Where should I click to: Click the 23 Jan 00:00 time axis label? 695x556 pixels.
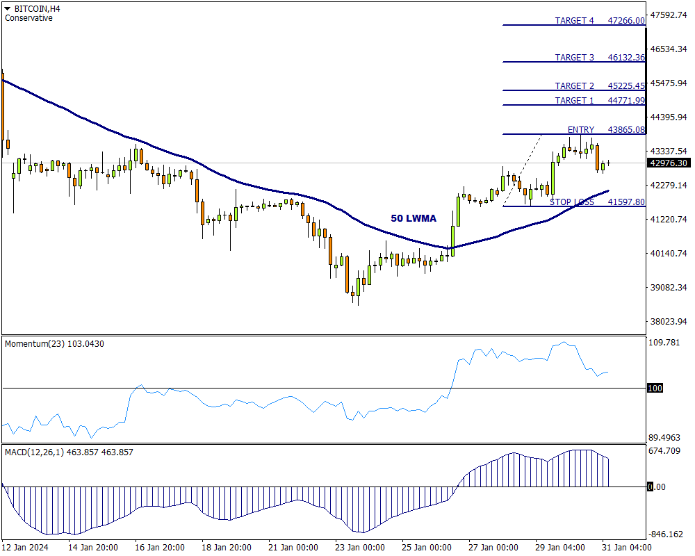360,547
